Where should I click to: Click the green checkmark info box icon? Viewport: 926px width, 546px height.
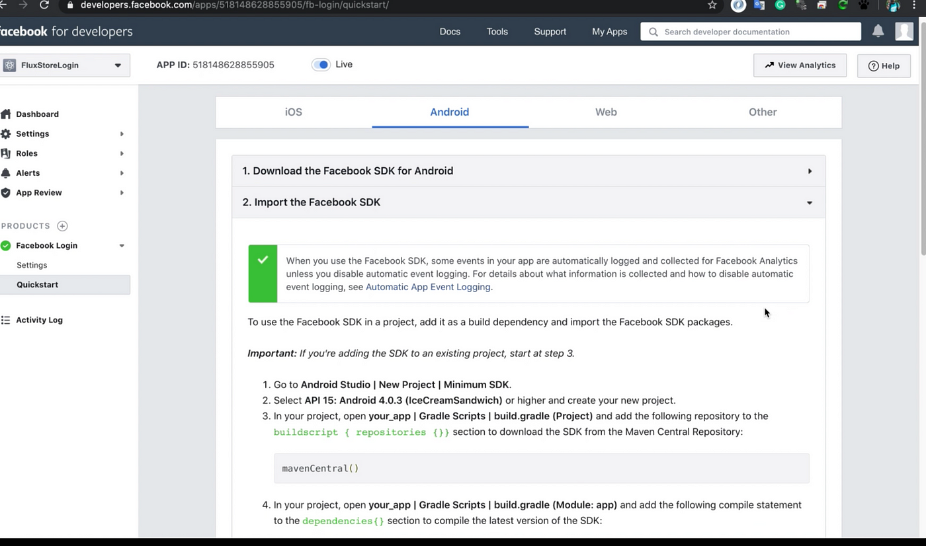[x=263, y=260]
